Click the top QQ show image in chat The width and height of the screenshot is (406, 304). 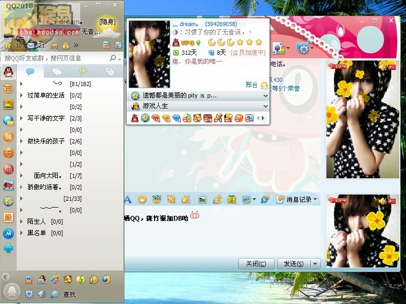pos(362,119)
